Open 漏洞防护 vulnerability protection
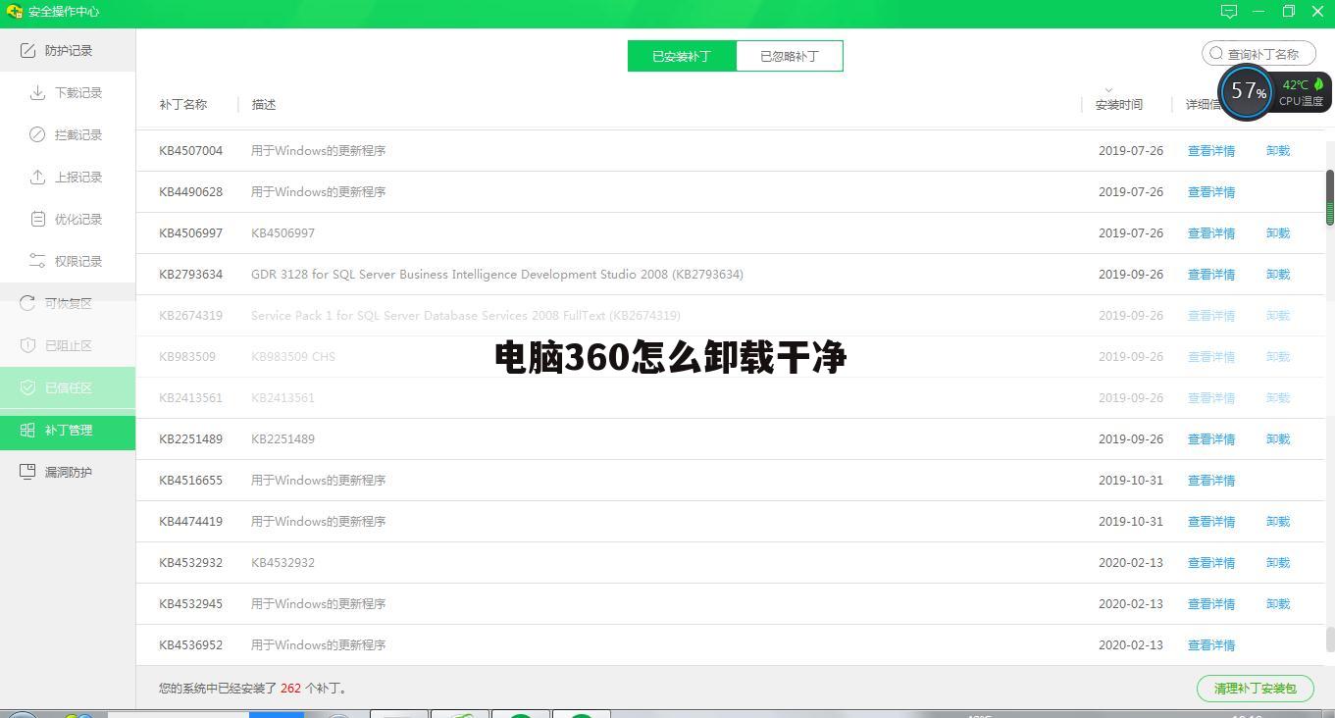Viewport: 1335px width, 718px height. (x=68, y=472)
